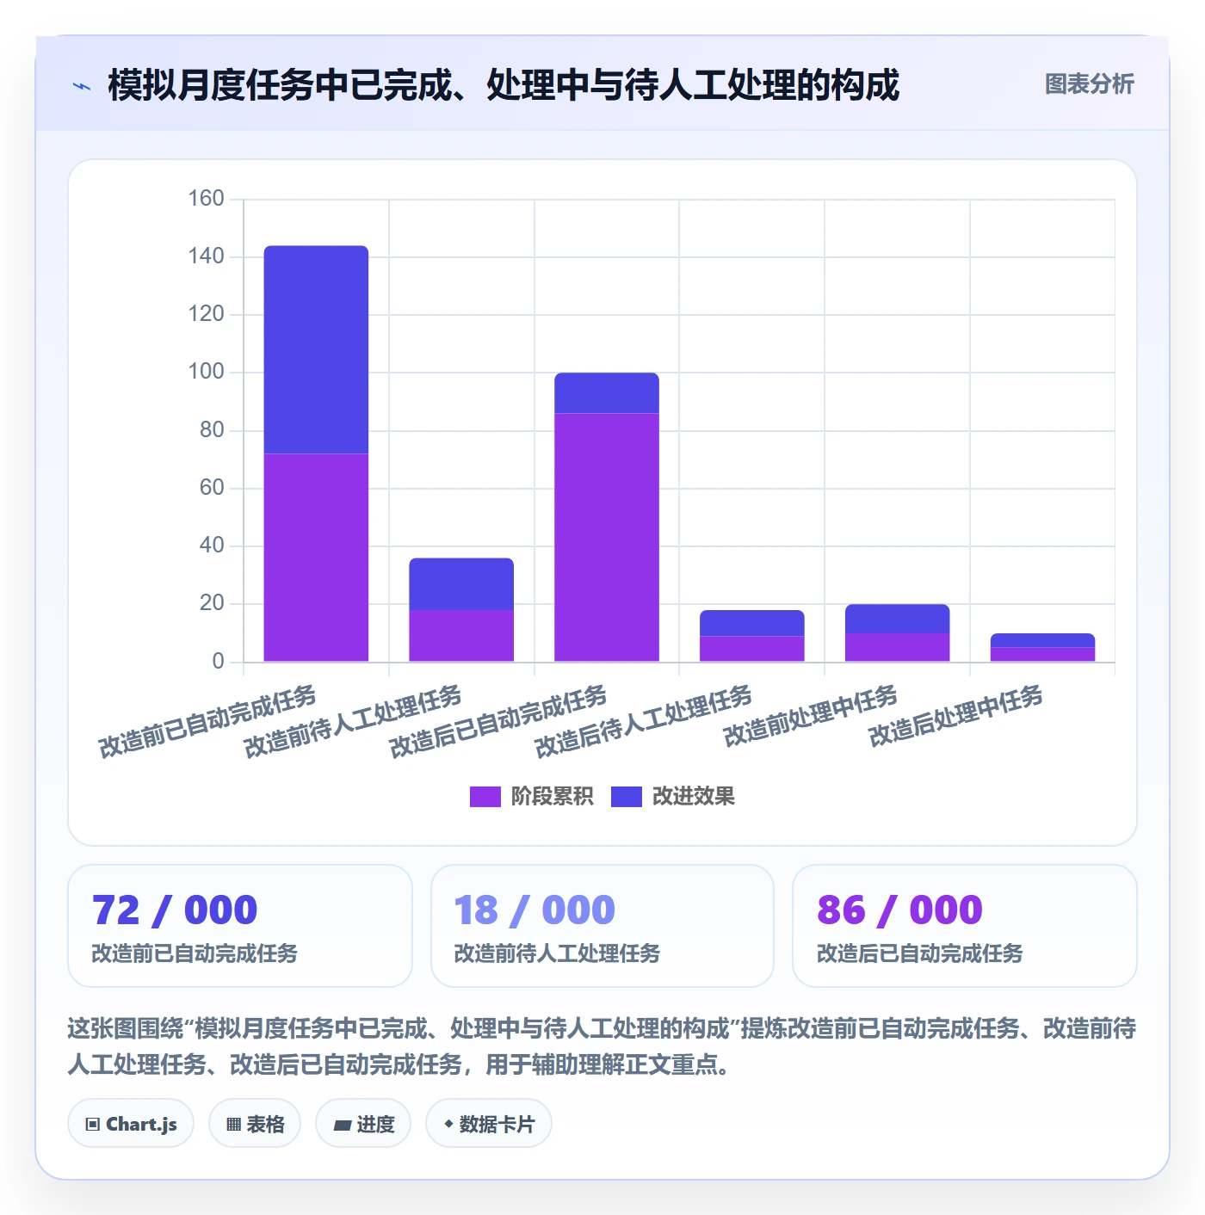The height and width of the screenshot is (1215, 1205).
Task: Click the chart title 模拟月度任务中已完成
Action: click(504, 85)
